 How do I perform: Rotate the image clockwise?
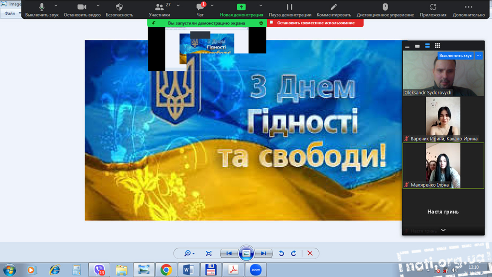point(293,254)
